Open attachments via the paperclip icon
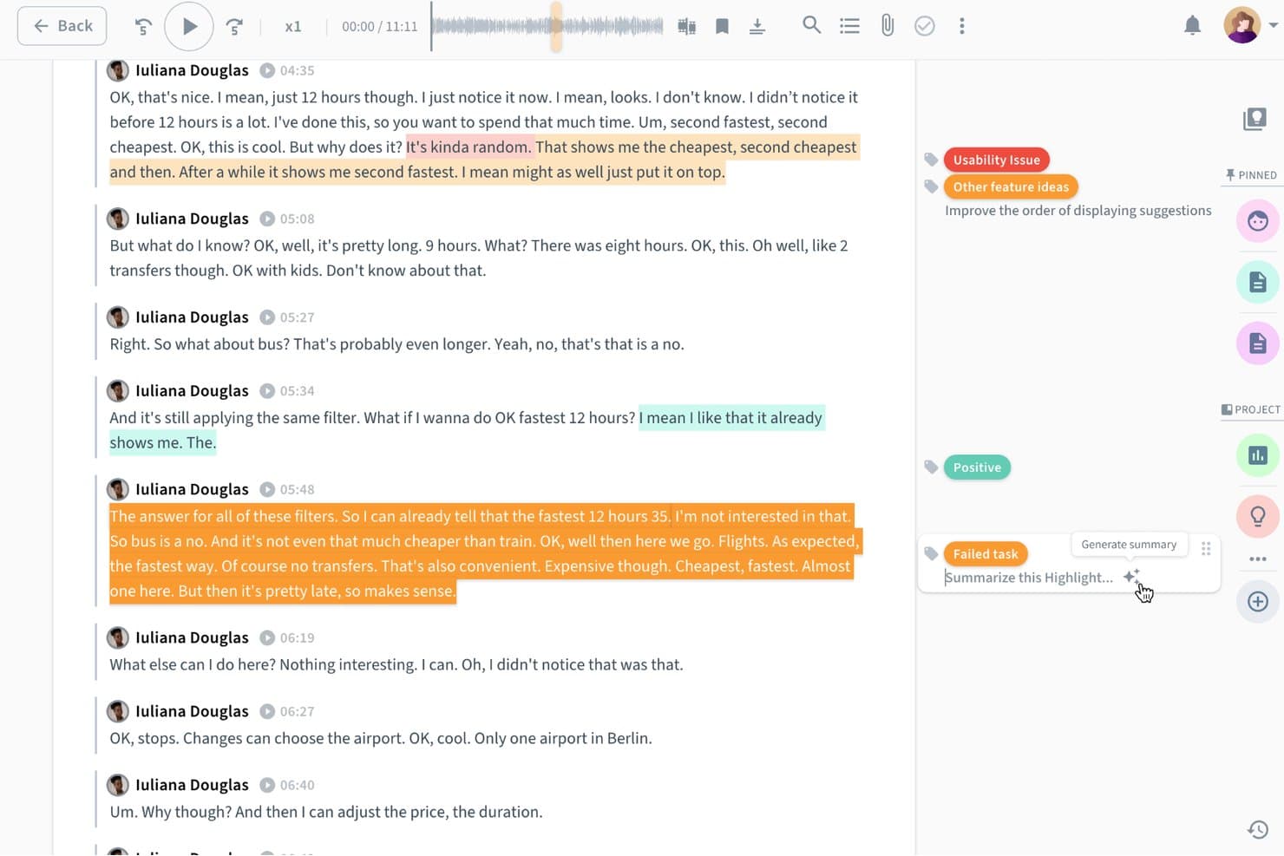The height and width of the screenshot is (856, 1284). [x=888, y=26]
